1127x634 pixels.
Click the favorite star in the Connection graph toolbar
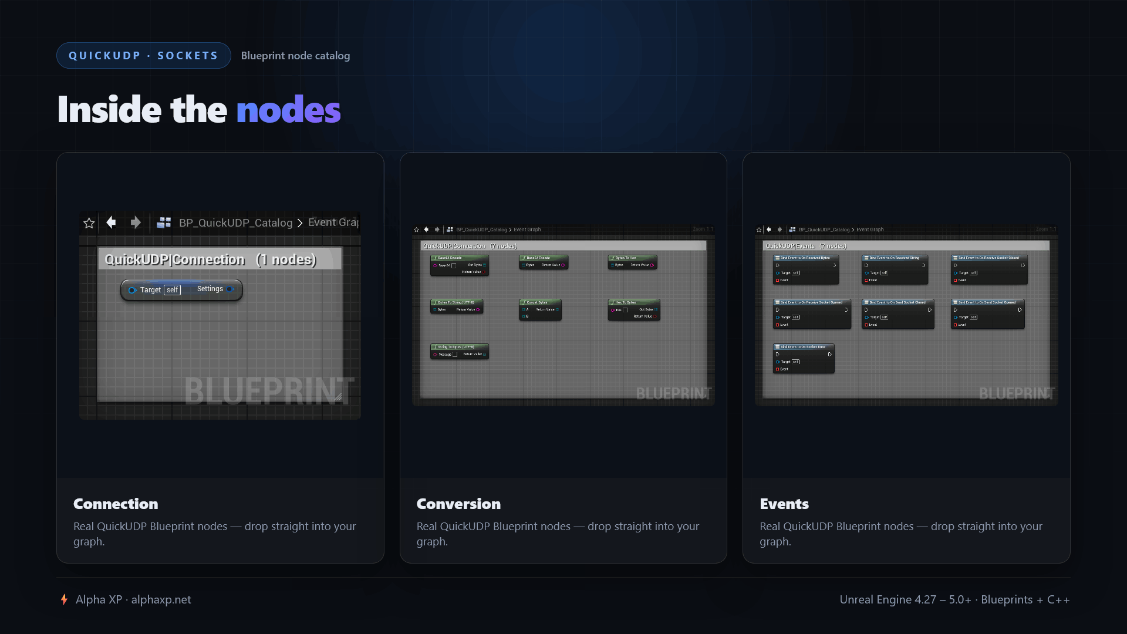coord(89,223)
